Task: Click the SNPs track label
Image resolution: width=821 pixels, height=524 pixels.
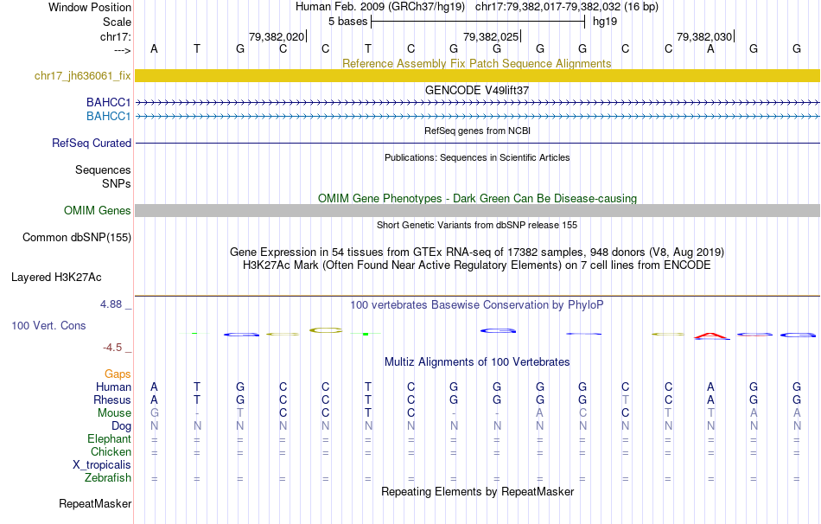Action: point(117,184)
